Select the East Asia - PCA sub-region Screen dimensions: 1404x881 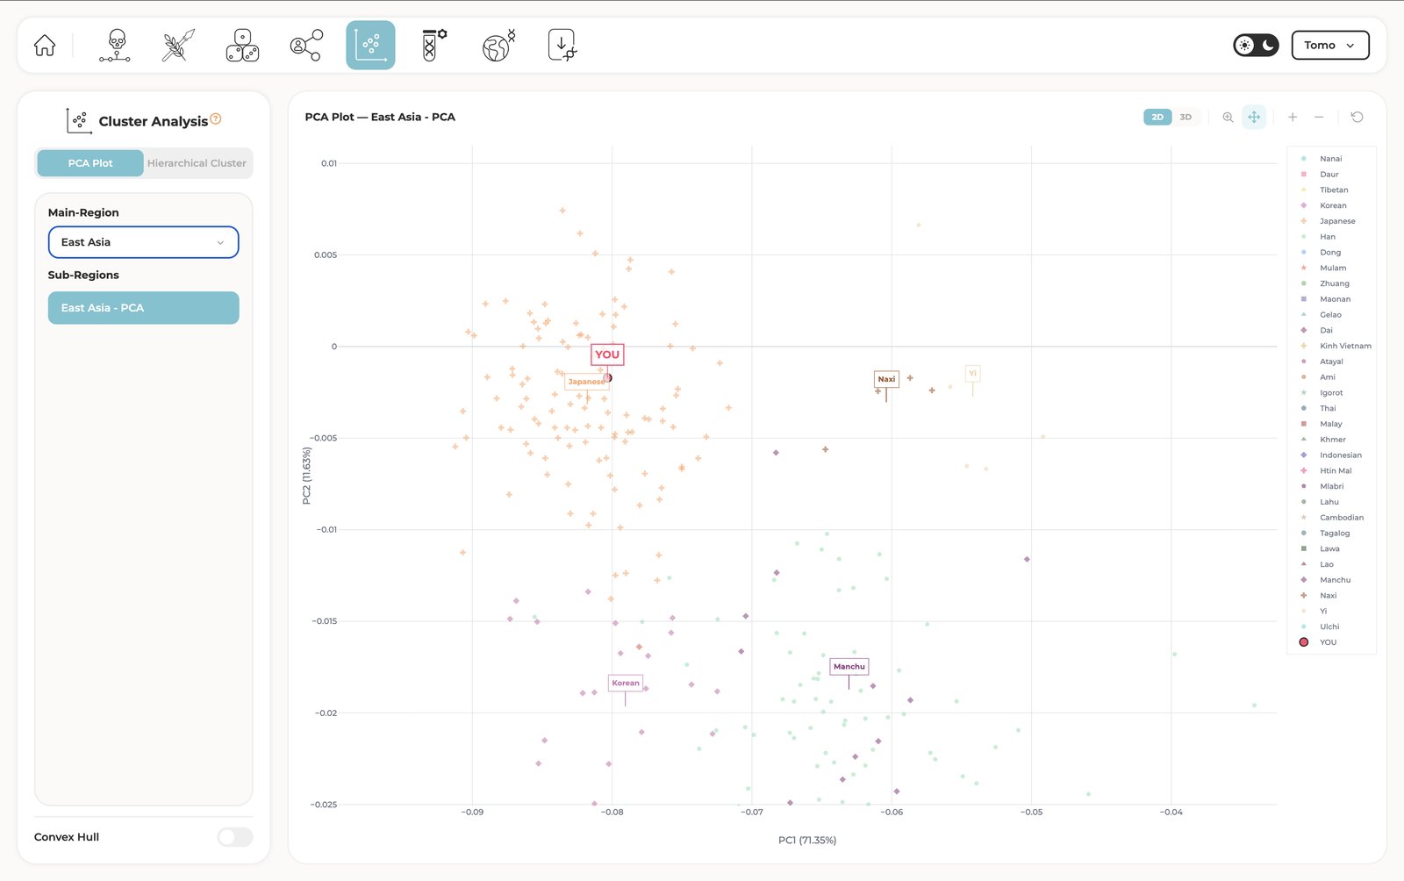[x=143, y=308]
